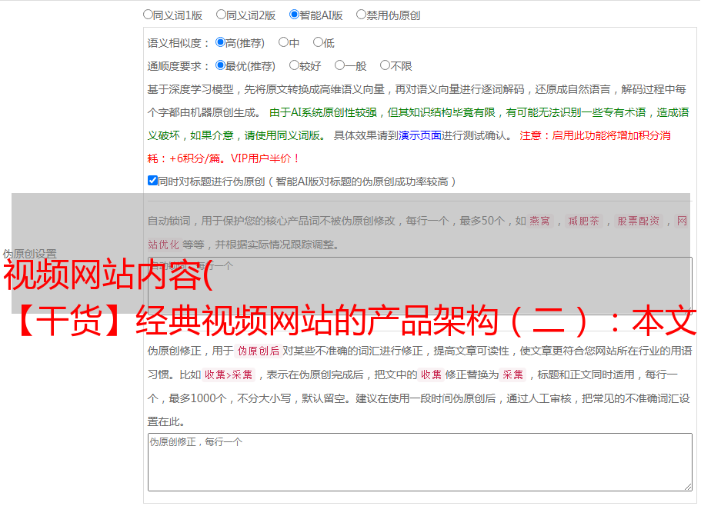Click into the 自动锁词 text area
Image resolution: width=701 pixels, height=506 pixels.
click(420, 286)
